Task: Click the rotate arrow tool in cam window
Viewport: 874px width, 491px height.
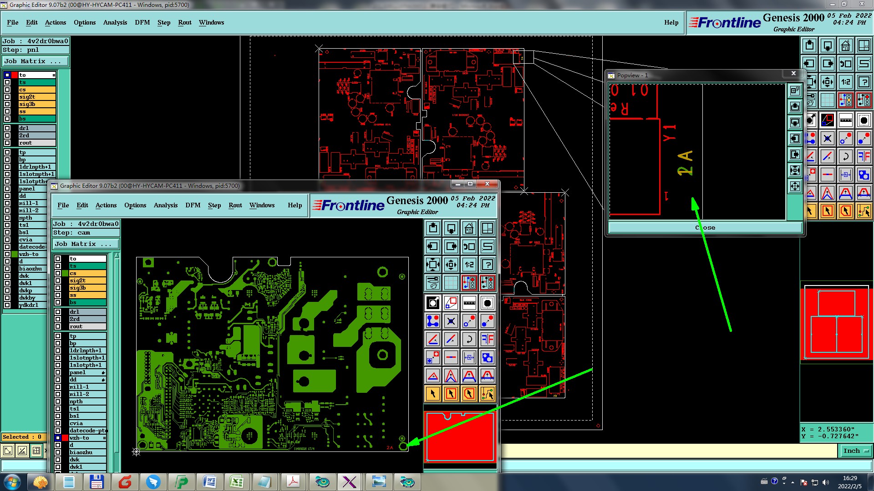Action: (x=469, y=339)
